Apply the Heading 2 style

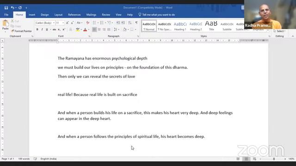(196, 26)
